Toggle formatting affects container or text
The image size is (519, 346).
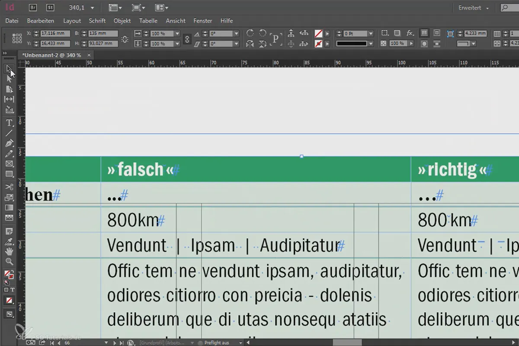pos(9,290)
